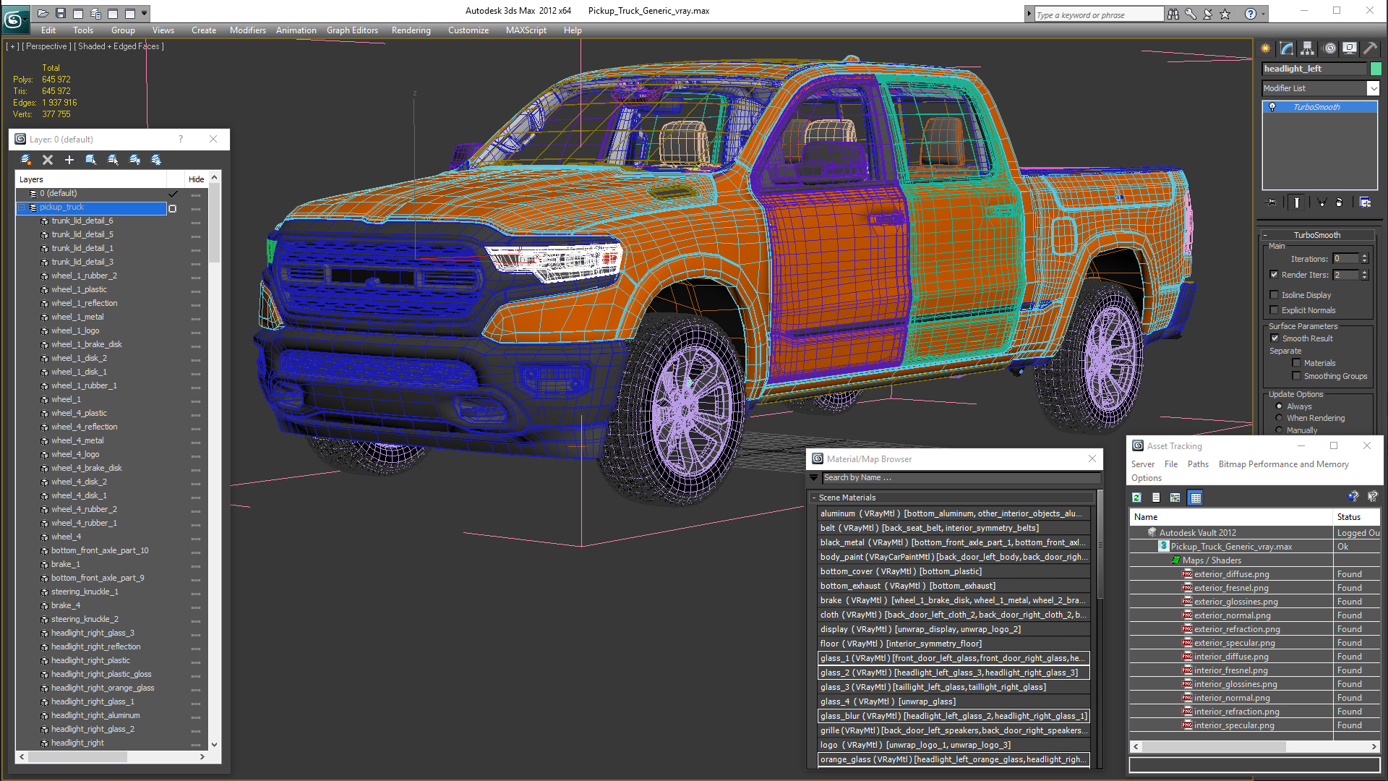Open Bitmap Performance and Memory menu
The image size is (1388, 781).
(x=1283, y=464)
